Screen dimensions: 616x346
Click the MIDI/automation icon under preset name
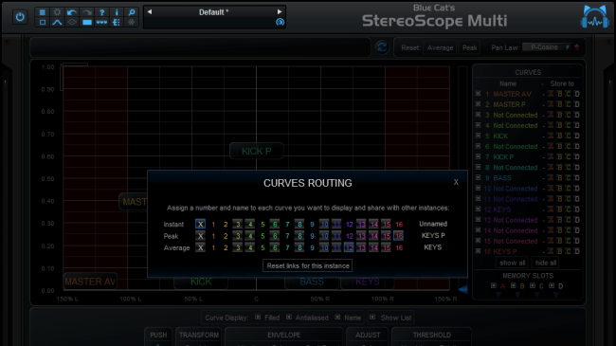(x=280, y=22)
